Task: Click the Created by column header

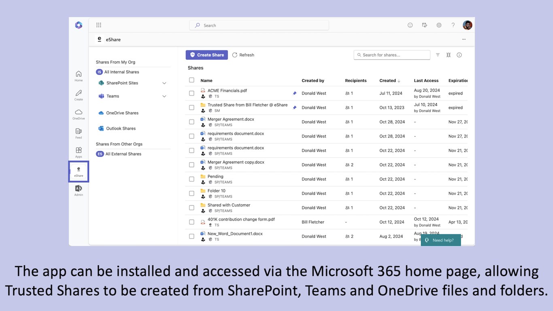Action: click(313, 81)
